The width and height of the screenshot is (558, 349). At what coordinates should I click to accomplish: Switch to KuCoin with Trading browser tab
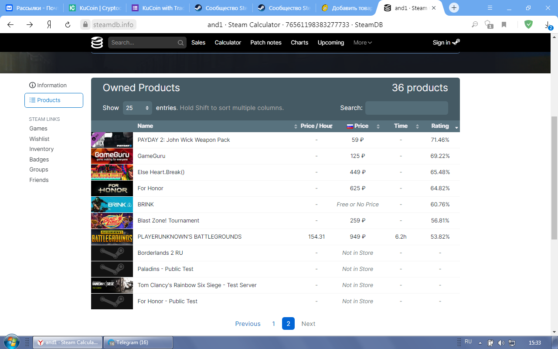(x=159, y=8)
